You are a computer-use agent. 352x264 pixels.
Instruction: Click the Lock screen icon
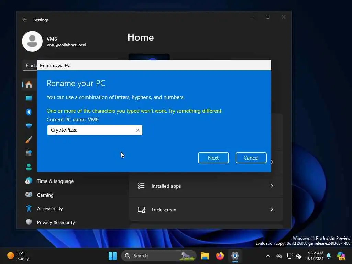(x=141, y=209)
